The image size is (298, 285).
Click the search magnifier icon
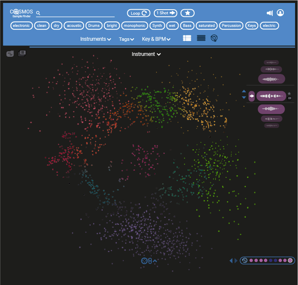click(x=38, y=13)
